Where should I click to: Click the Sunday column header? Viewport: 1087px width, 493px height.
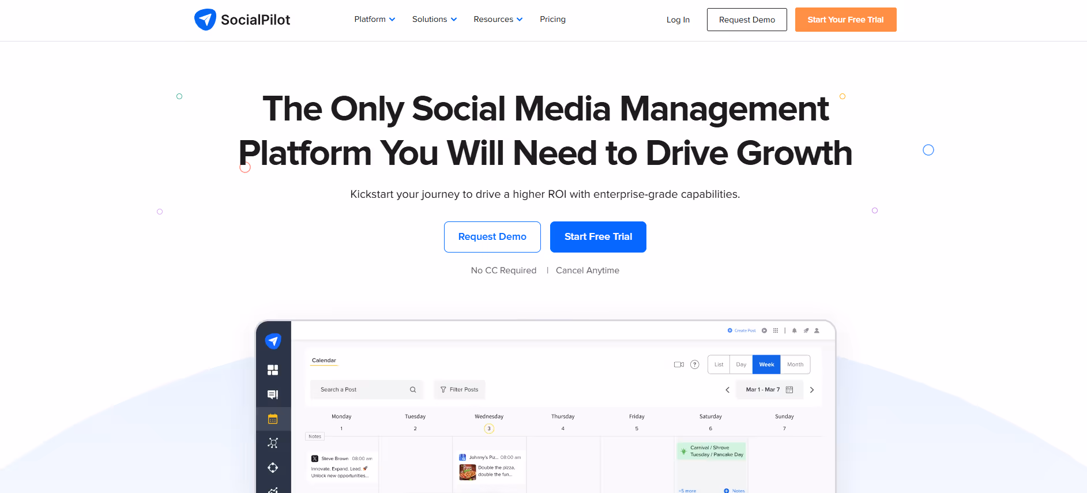[x=784, y=416]
